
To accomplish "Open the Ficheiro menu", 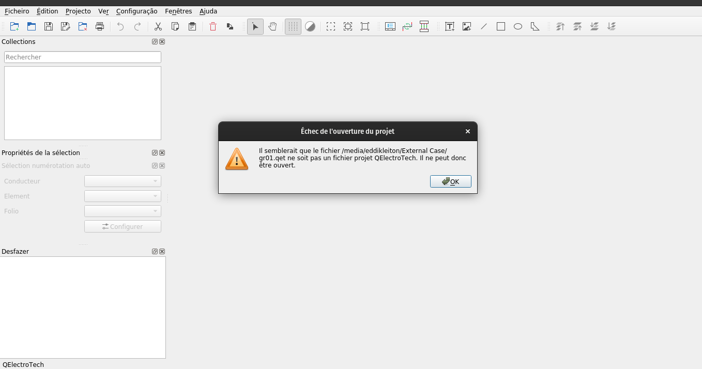I will [17, 11].
